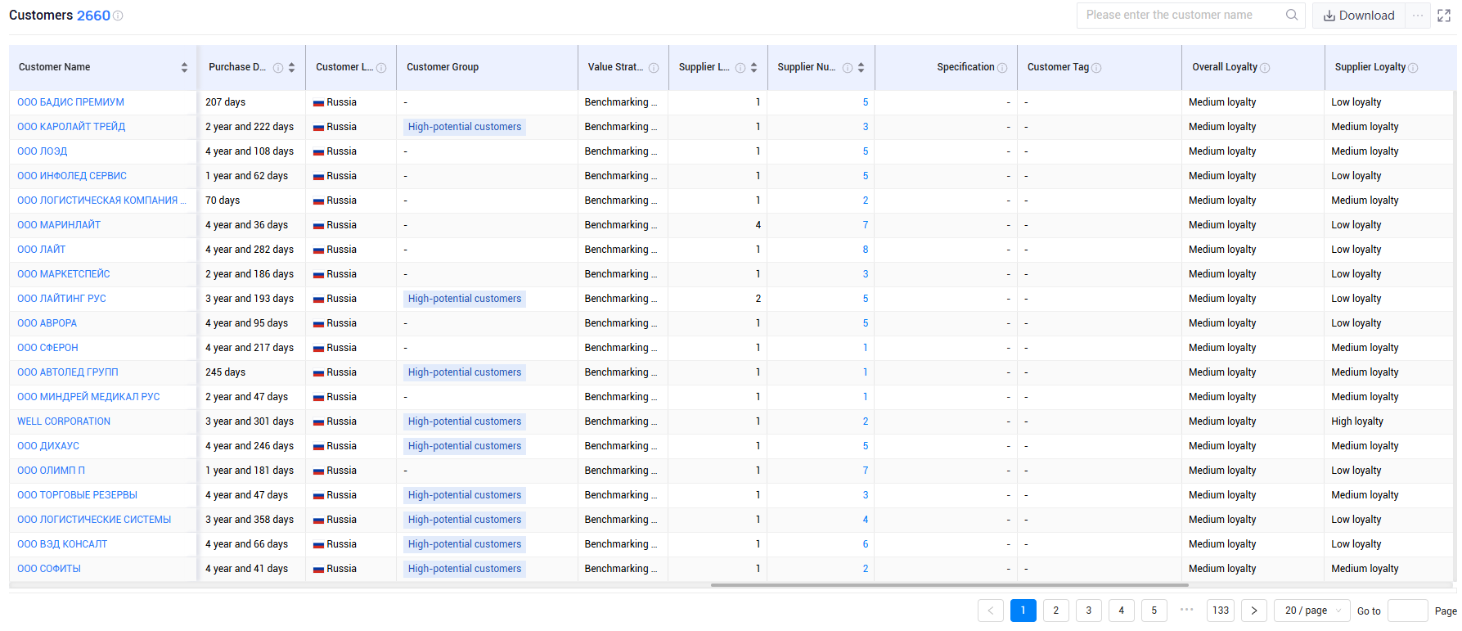Jump to last page 133
Viewport: 1462px width, 631px height.
(x=1221, y=611)
